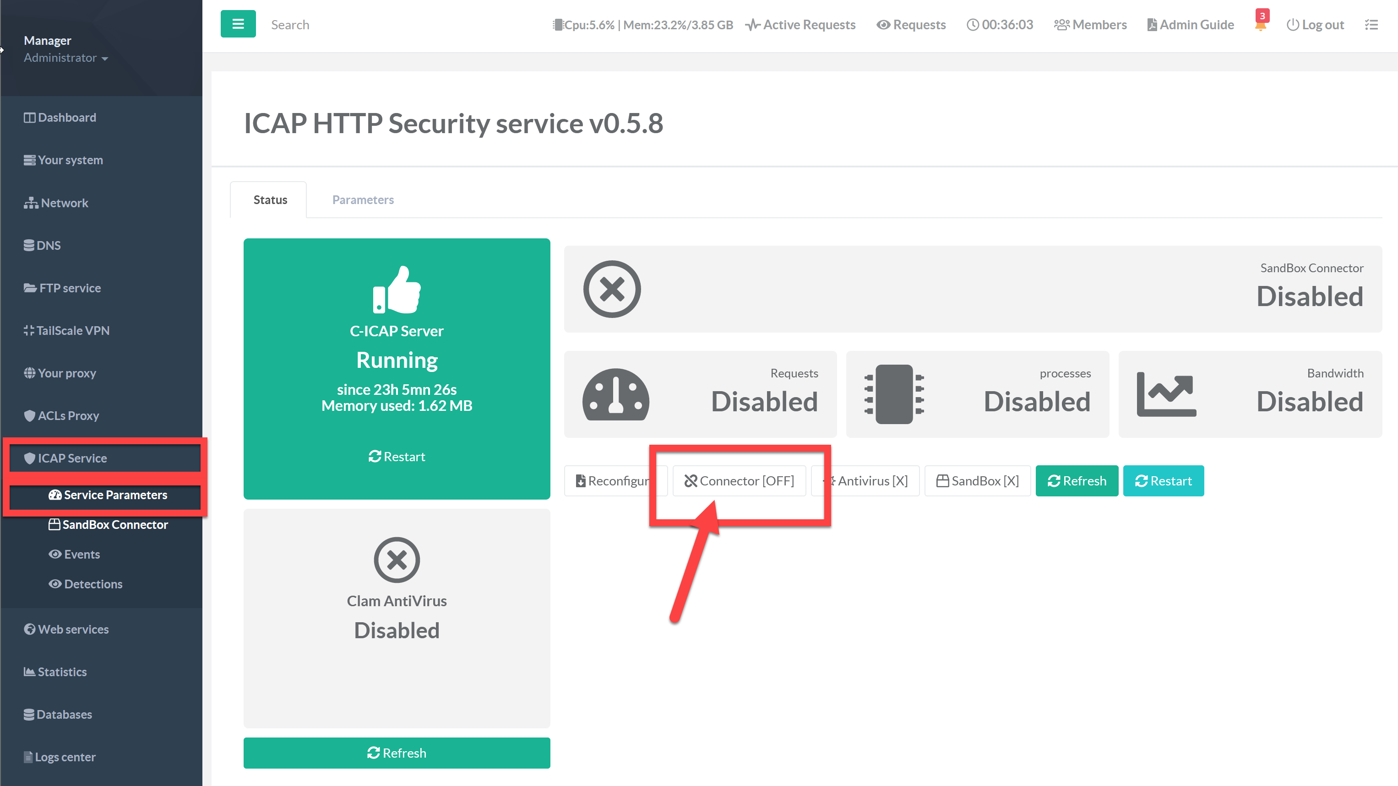Click the SandBox Connector disabled X icon
Image resolution: width=1398 pixels, height=786 pixels.
coord(612,289)
